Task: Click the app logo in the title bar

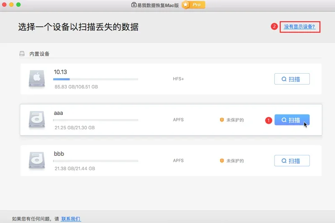Action: (134, 5)
